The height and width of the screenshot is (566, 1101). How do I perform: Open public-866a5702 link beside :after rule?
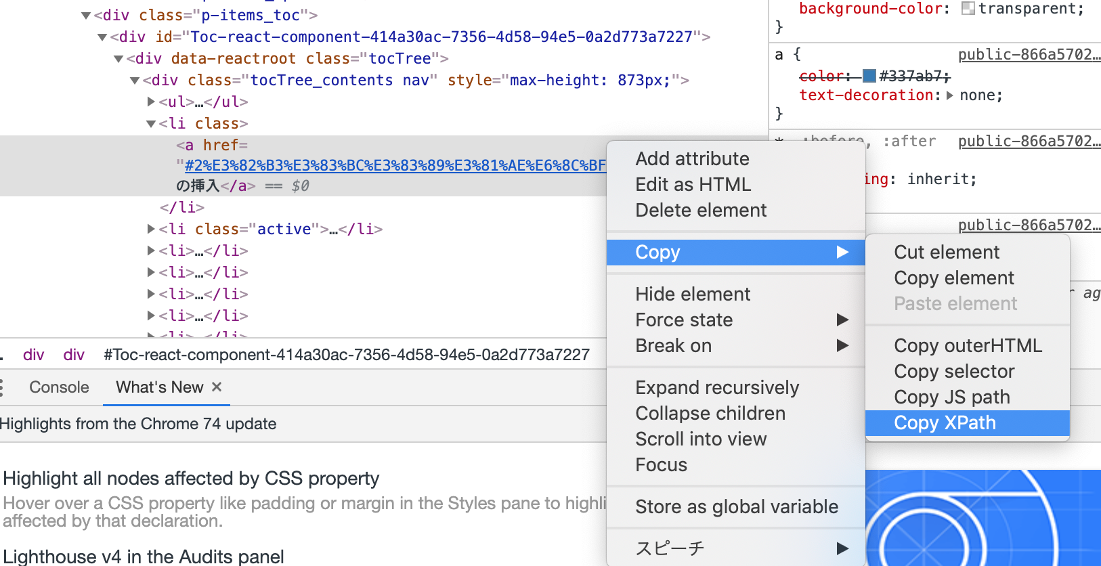pyautogui.click(x=1029, y=141)
